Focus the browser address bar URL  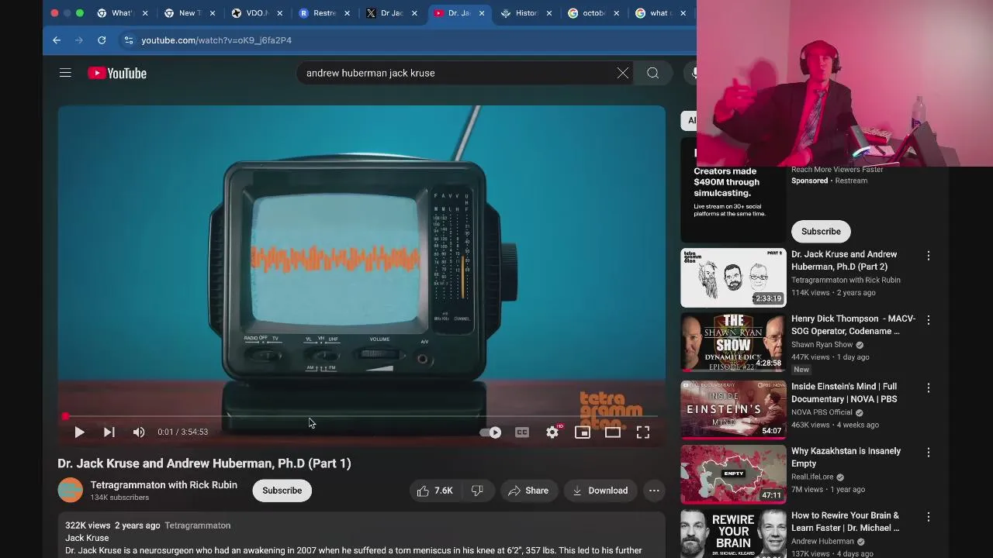tap(216, 40)
